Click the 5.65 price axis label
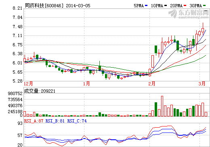210x147 pixels. point(17,72)
